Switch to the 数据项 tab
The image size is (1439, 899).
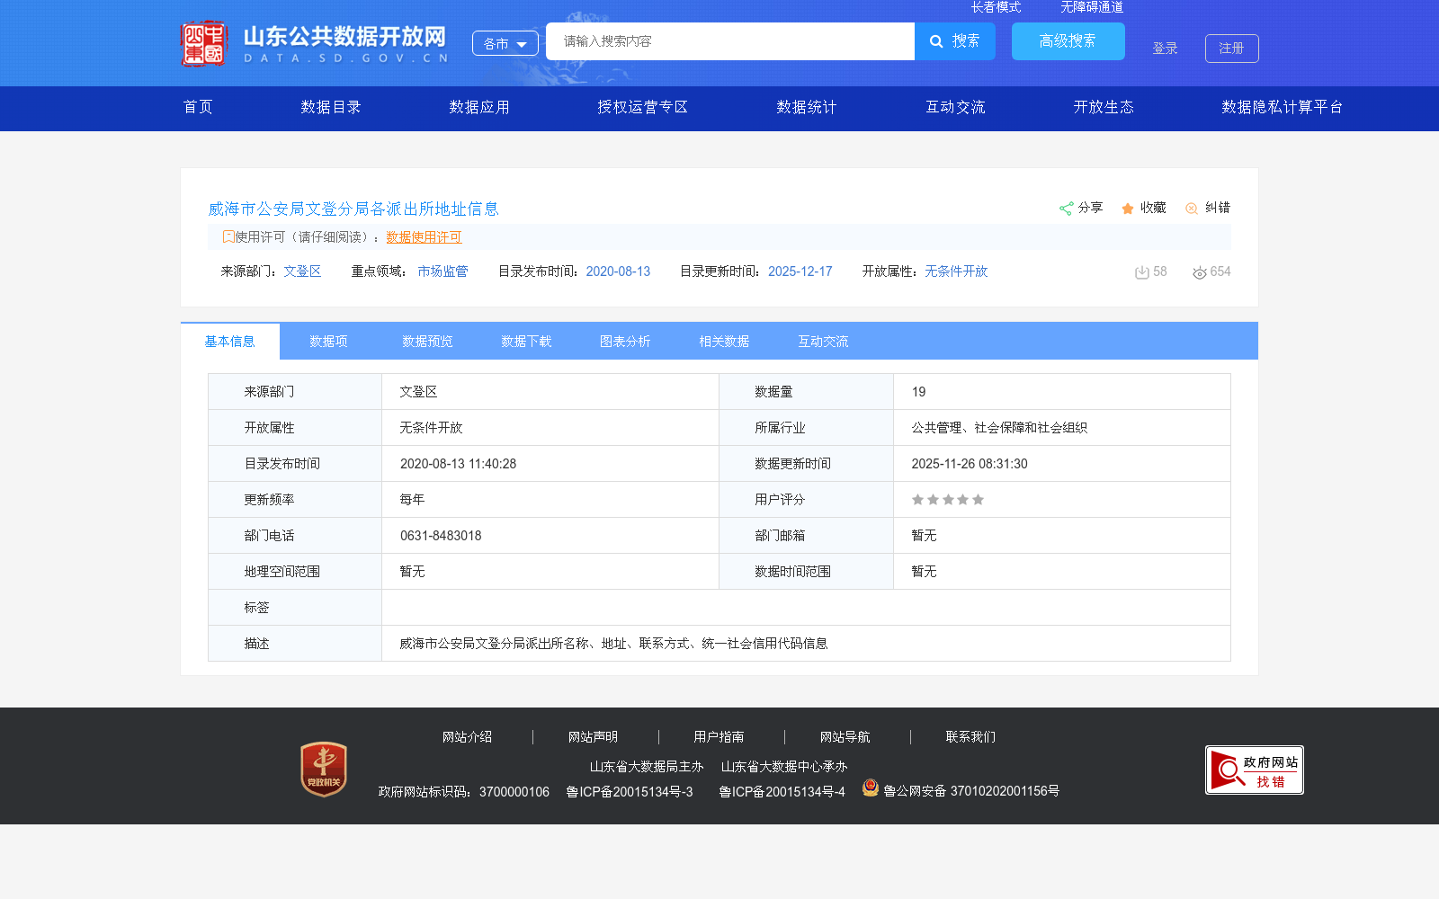[x=328, y=342]
